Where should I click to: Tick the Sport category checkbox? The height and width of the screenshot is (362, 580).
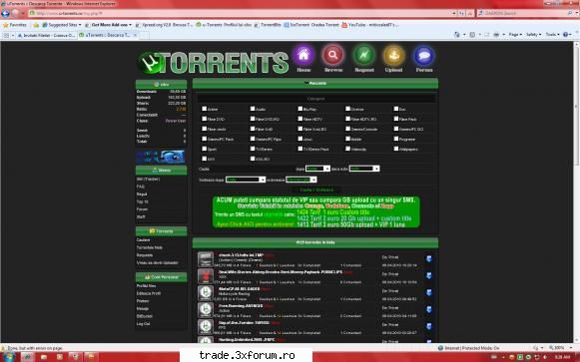pyautogui.click(x=205, y=149)
